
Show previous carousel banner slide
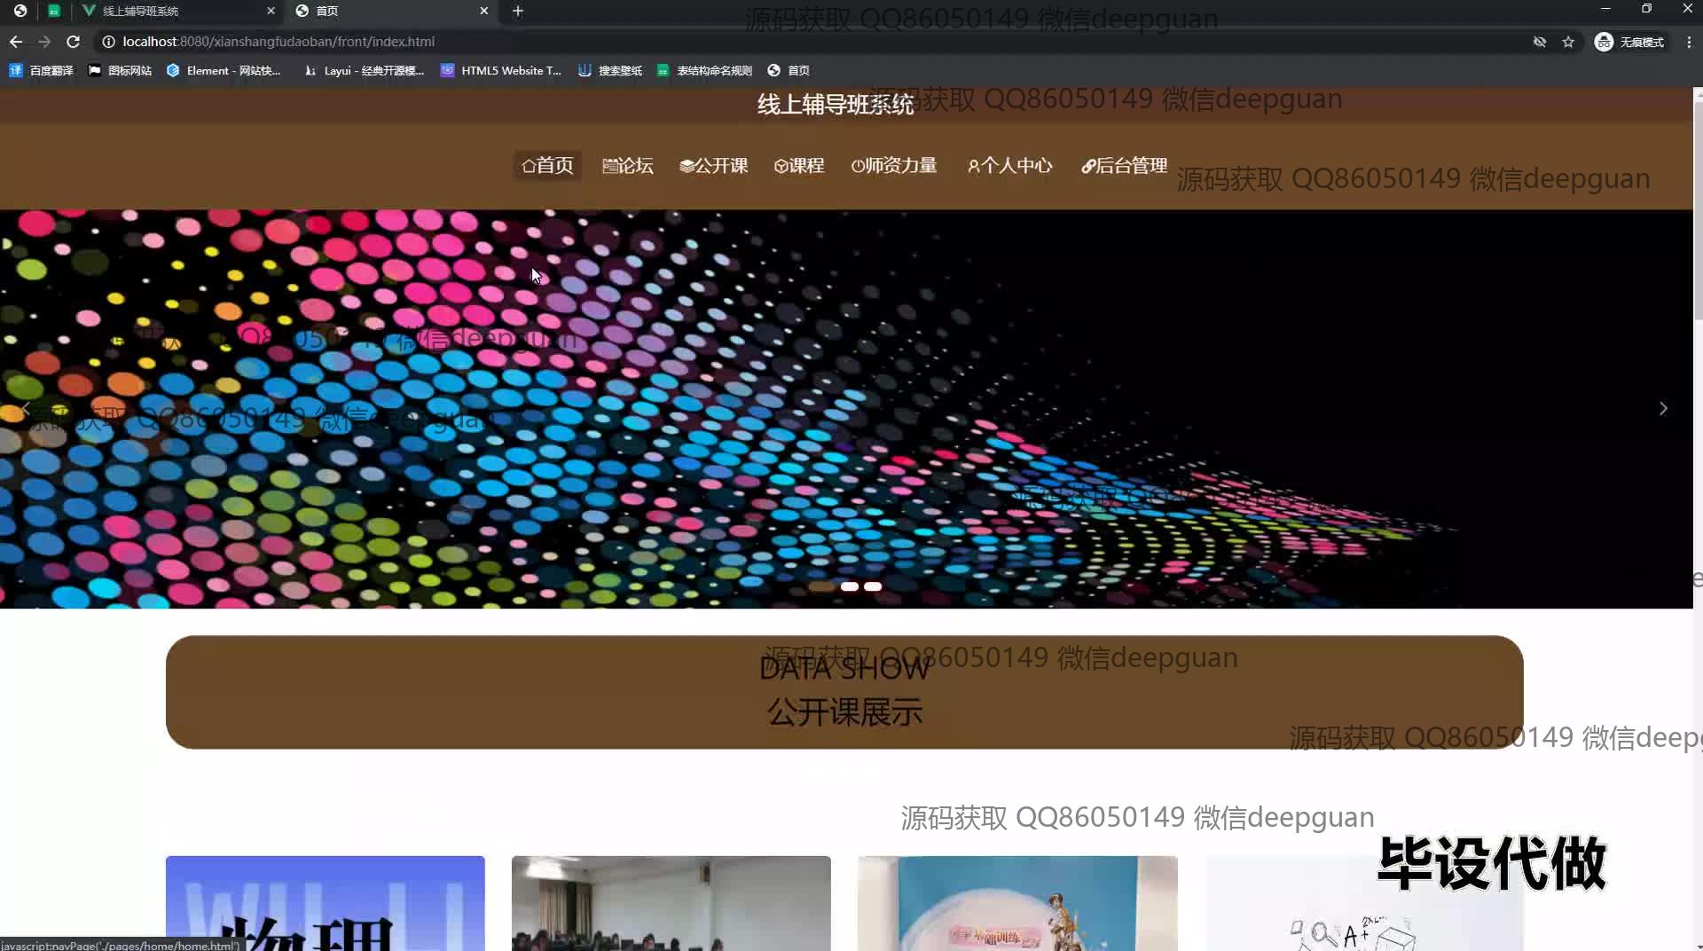point(26,409)
